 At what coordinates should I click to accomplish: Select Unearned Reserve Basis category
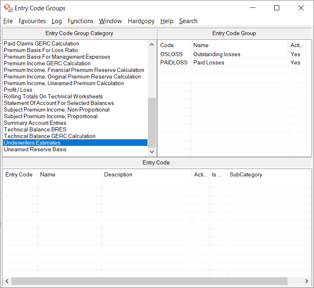click(35, 150)
